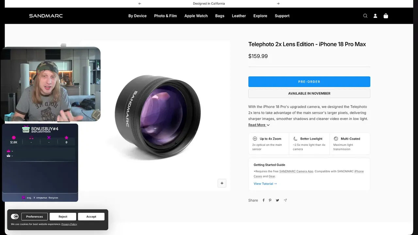This screenshot has width=418, height=235.
Task: Go to next announcement with right arrow
Action: tap(278, 4)
